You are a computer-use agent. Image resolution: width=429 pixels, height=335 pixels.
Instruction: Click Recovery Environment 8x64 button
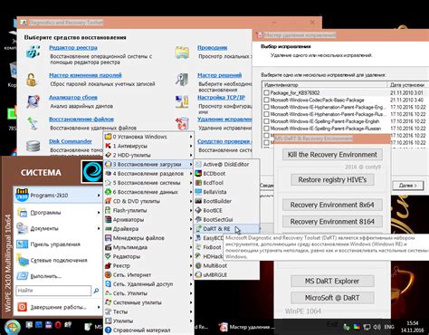332,205
